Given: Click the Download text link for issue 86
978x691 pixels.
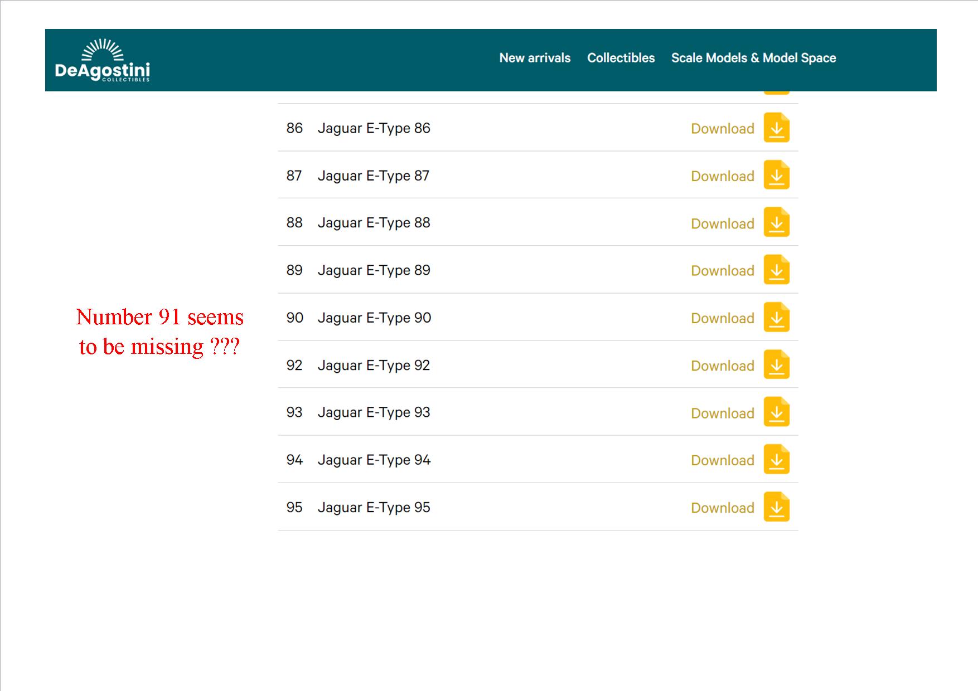Looking at the screenshot, I should [x=722, y=129].
